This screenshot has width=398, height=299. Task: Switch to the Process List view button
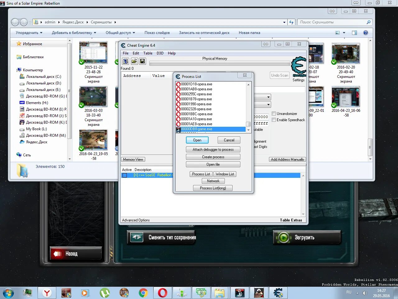(201, 174)
